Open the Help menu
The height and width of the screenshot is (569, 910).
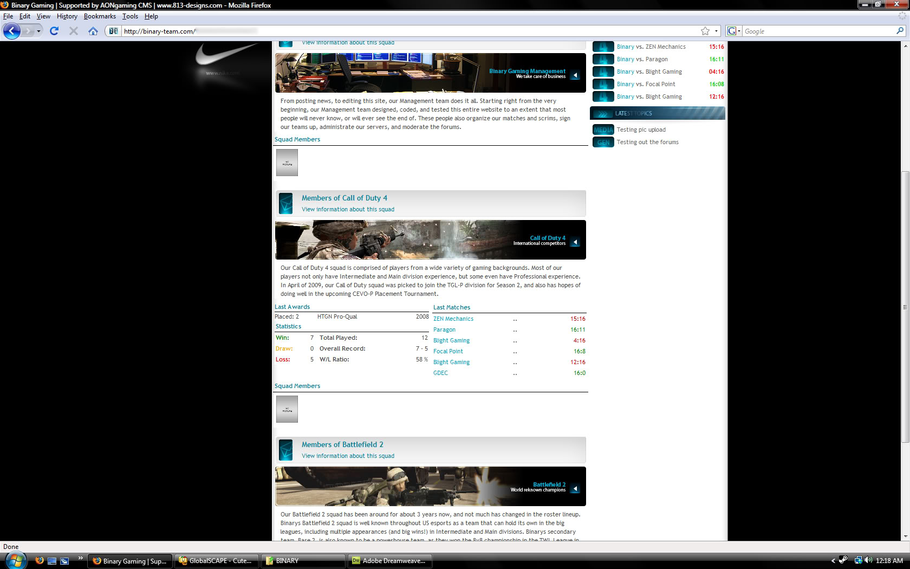pos(151,16)
